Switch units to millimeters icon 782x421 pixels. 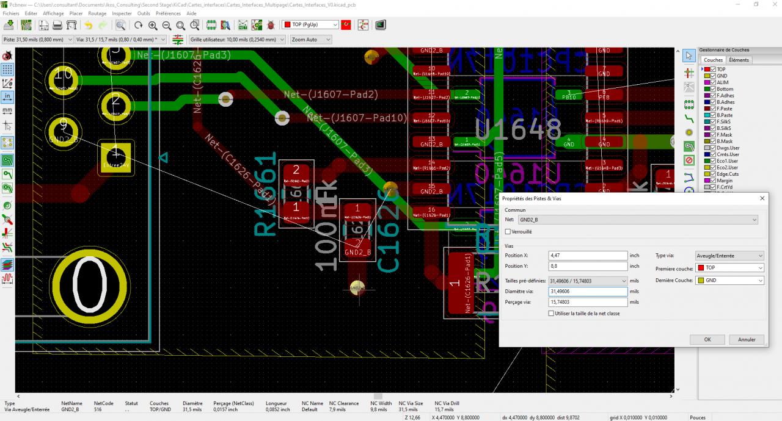pyautogui.click(x=7, y=111)
